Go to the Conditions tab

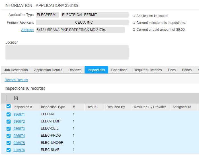pos(119,70)
